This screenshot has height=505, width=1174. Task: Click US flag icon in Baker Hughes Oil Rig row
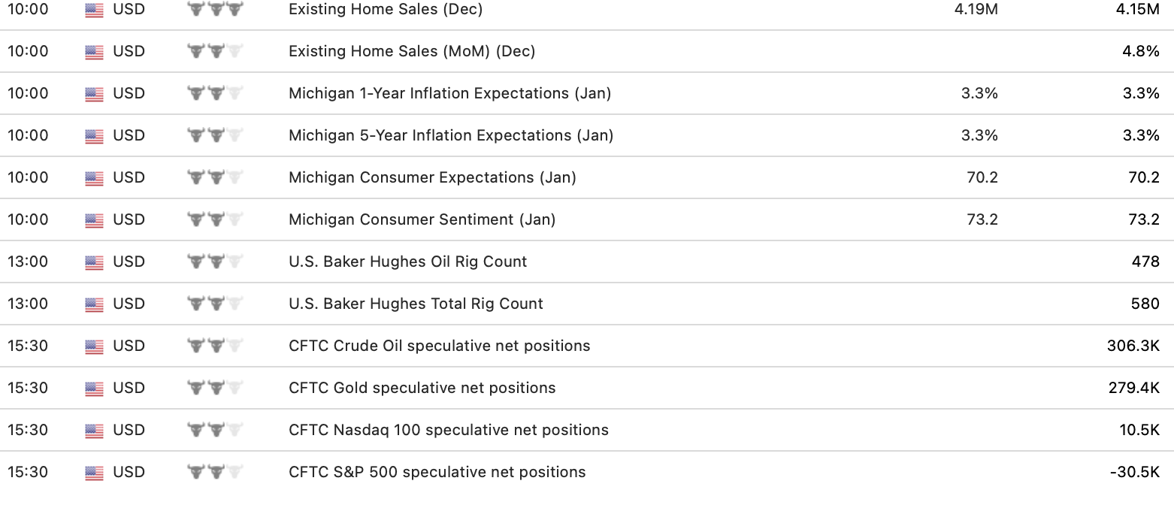tap(94, 262)
